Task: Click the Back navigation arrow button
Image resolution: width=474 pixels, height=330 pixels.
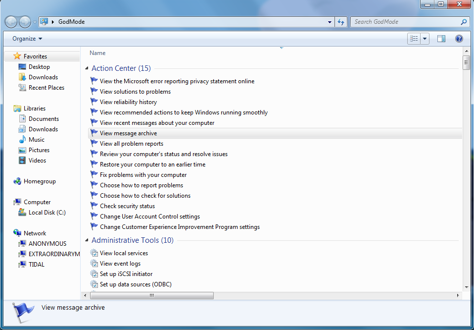Action: (x=11, y=22)
